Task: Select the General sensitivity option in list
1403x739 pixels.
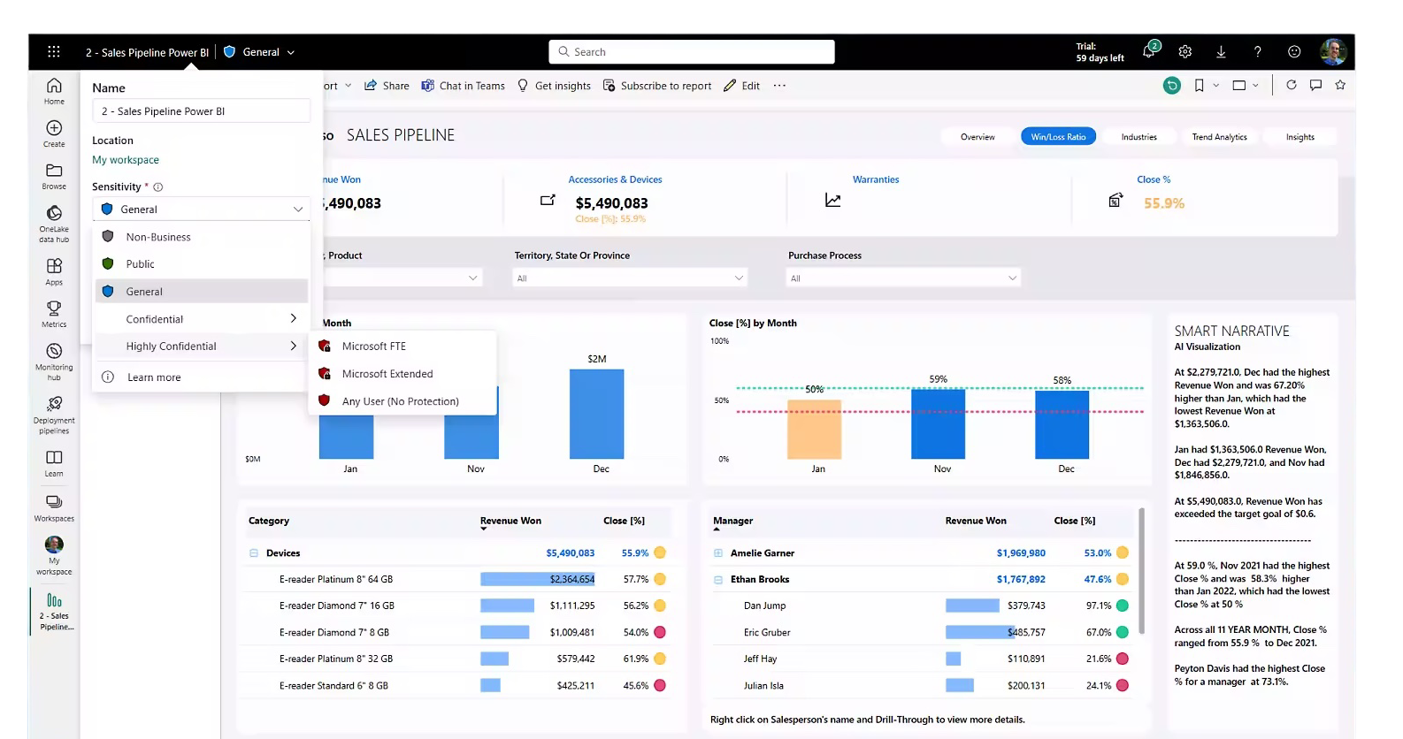Action: coord(201,291)
